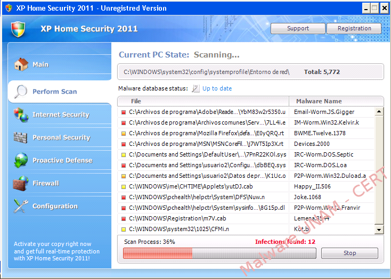Screen dimensions: 391x279
Task: Click Activate your copy right now message
Action: [56, 251]
